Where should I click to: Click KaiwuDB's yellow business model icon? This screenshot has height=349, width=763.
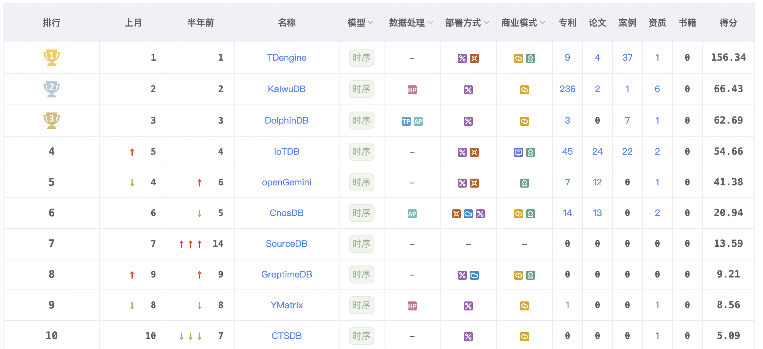click(x=525, y=90)
